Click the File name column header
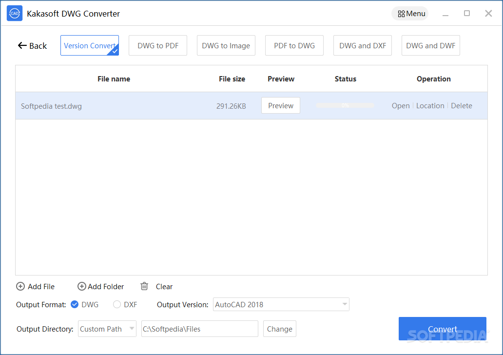The width and height of the screenshot is (503, 355). point(114,79)
